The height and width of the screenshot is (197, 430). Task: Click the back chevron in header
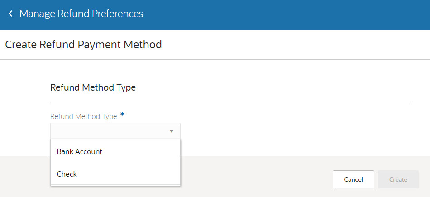(10, 14)
